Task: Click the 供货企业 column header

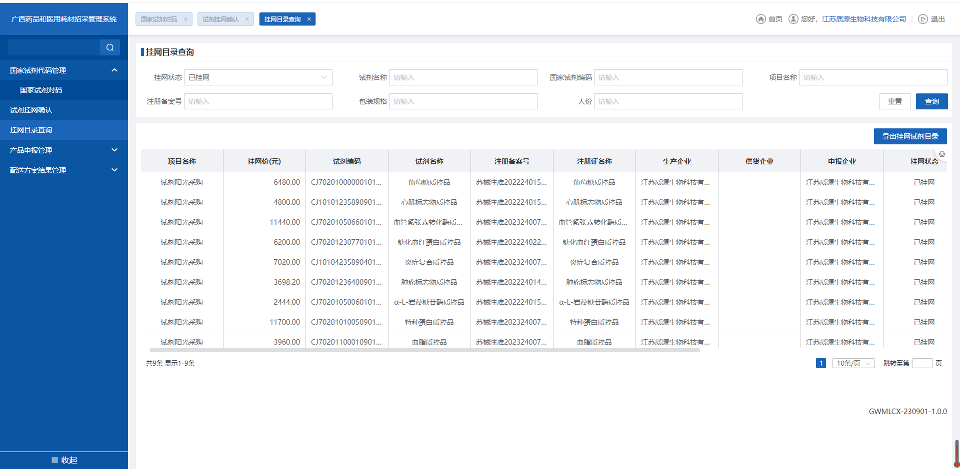Action: [759, 161]
